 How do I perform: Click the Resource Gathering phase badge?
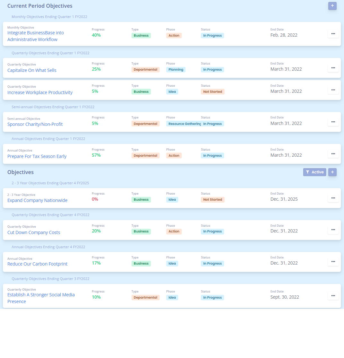(x=183, y=124)
